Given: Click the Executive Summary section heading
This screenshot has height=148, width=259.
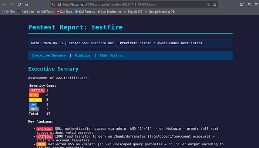Looking at the screenshot, I should pos(53,69).
